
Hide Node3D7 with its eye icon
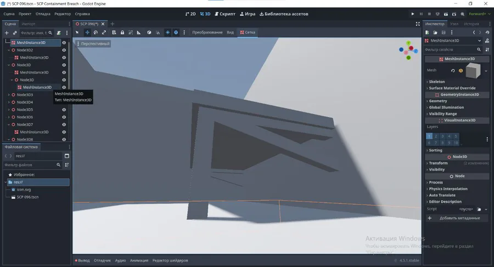64,124
